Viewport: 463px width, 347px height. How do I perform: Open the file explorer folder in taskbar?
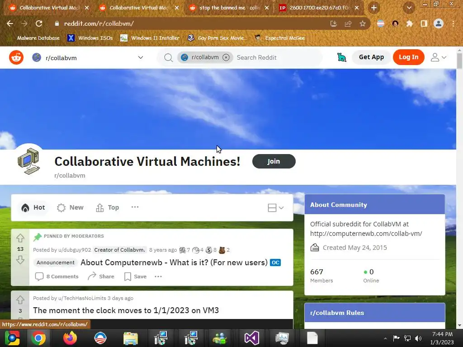point(131,338)
